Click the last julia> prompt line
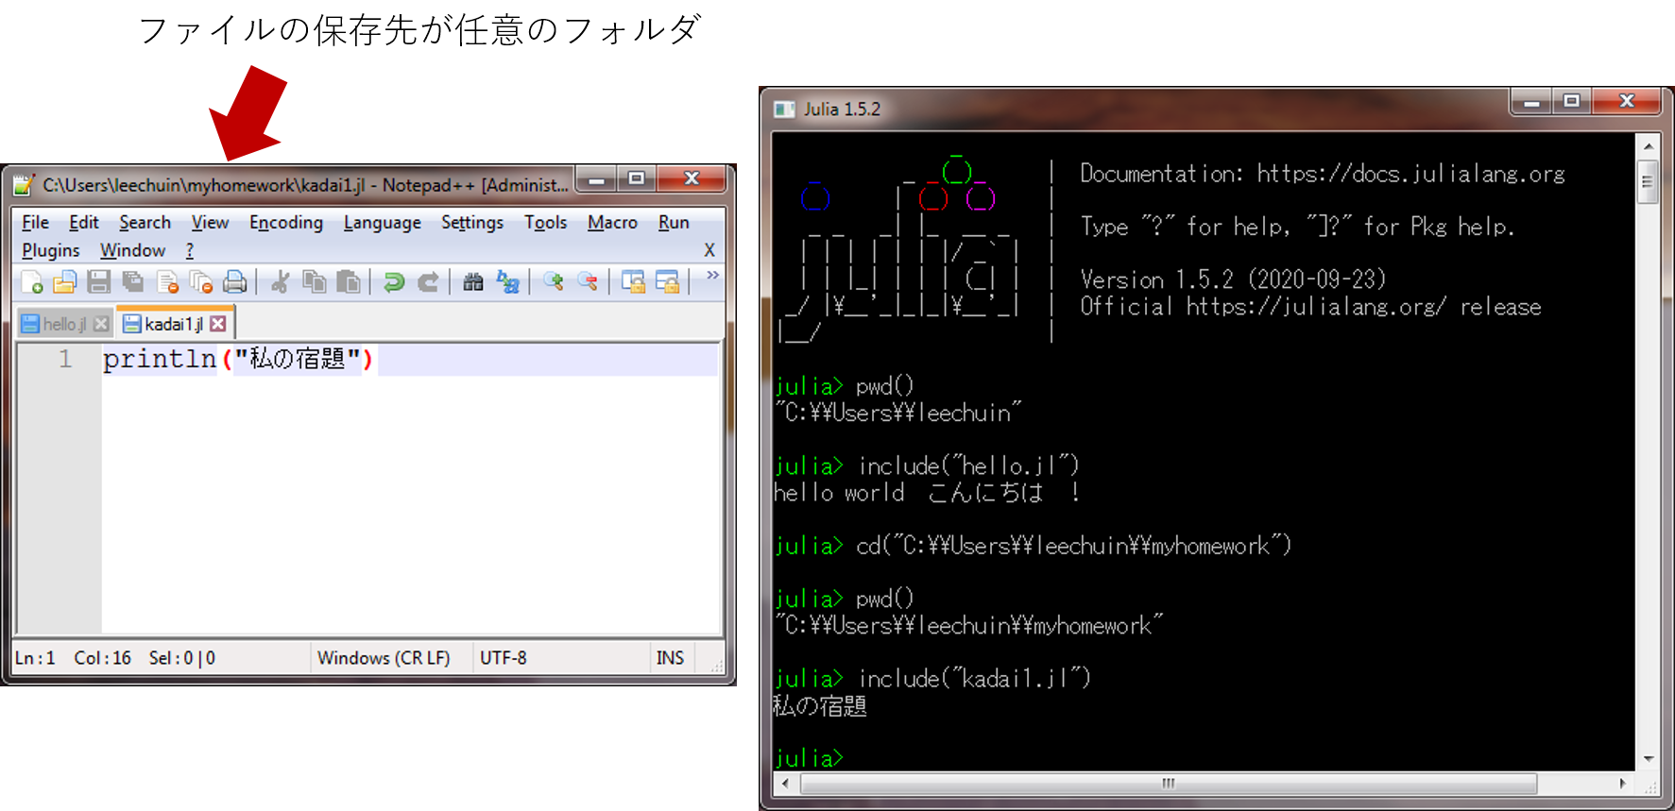Image resolution: width=1675 pixels, height=811 pixels. [x=809, y=758]
